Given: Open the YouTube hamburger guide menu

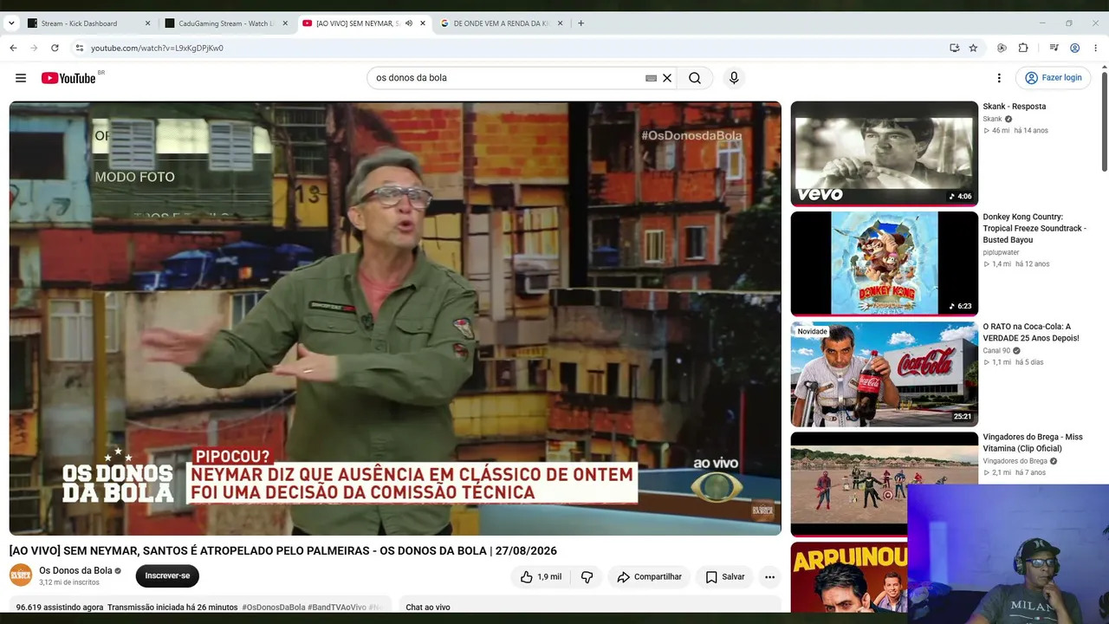Looking at the screenshot, I should [x=21, y=78].
